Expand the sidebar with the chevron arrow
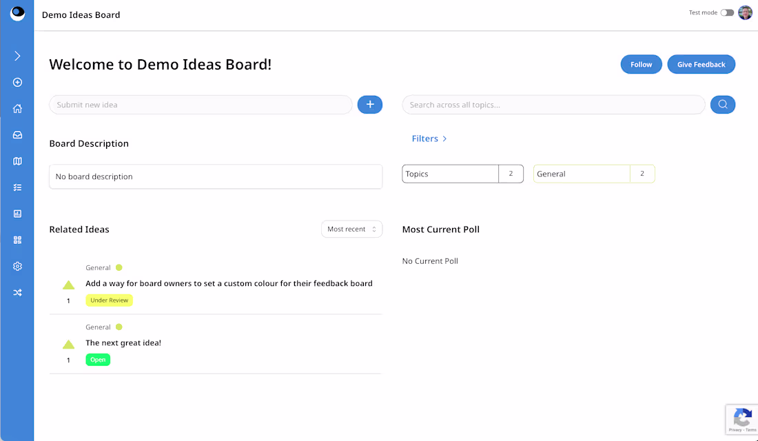Screen dimensions: 758x441 (17, 56)
